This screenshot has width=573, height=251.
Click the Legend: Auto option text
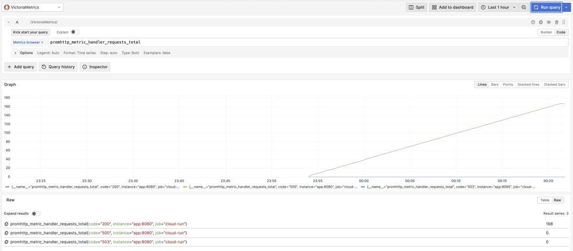pos(48,53)
